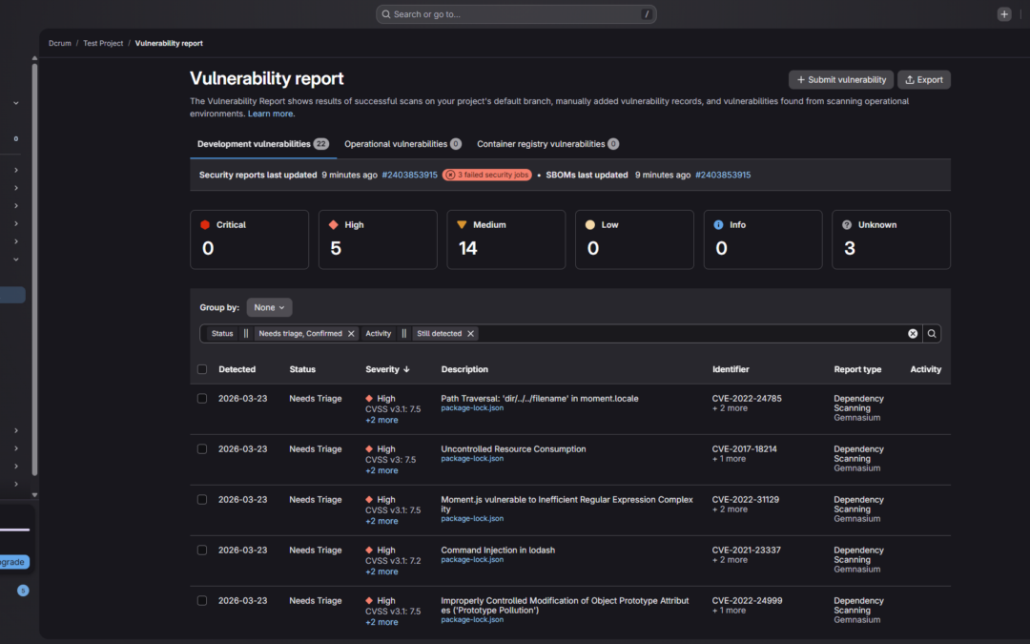Expand +2 more scores for Uncontrolled Resource Consumption row
Image resolution: width=1030 pixels, height=644 pixels.
pyautogui.click(x=381, y=471)
